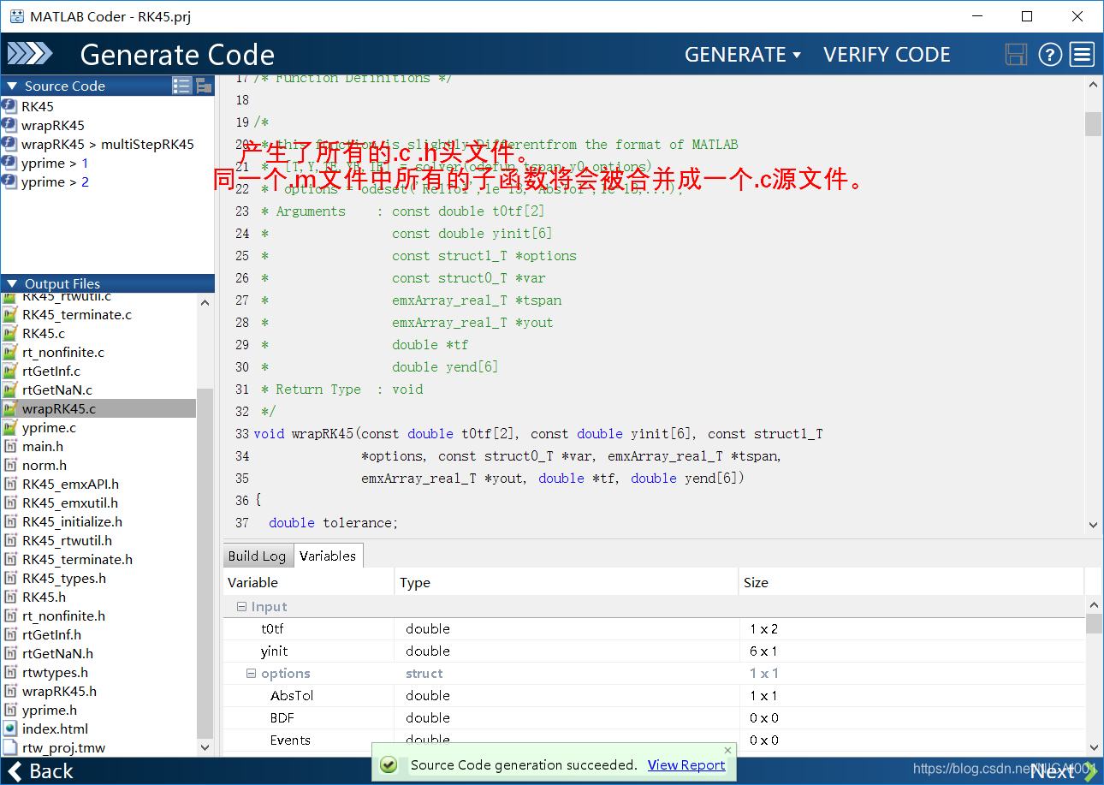This screenshot has width=1104, height=785.
Task: Click the green success check icon
Action: [388, 764]
